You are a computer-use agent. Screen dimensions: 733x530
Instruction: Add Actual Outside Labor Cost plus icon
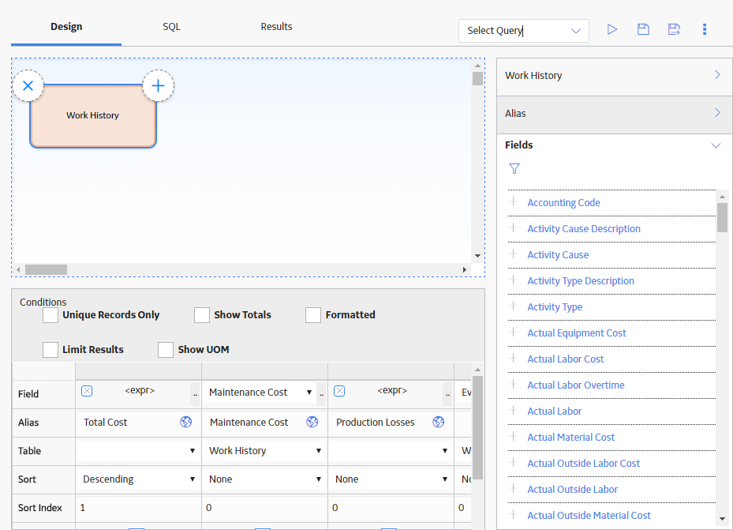[514, 463]
